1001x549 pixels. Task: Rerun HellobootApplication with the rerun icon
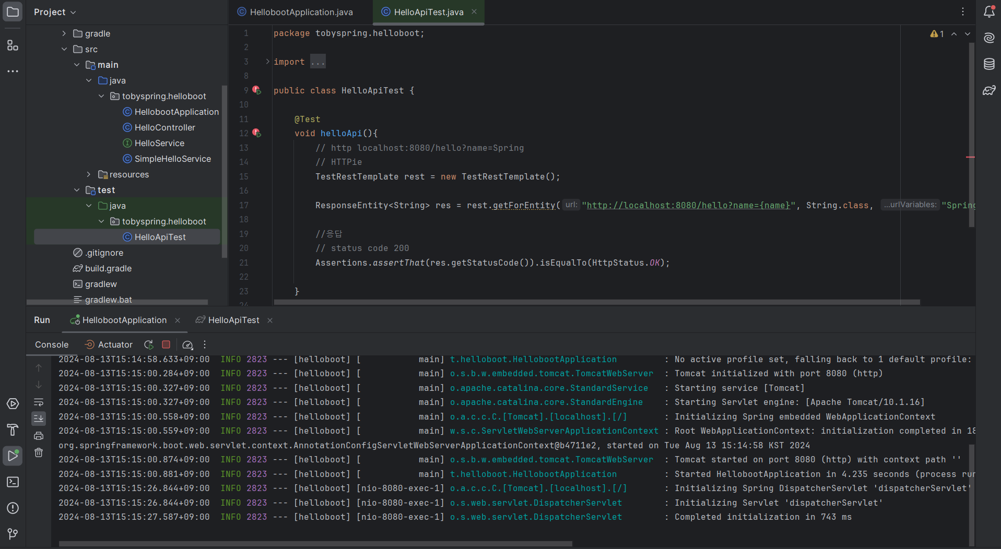tap(149, 344)
